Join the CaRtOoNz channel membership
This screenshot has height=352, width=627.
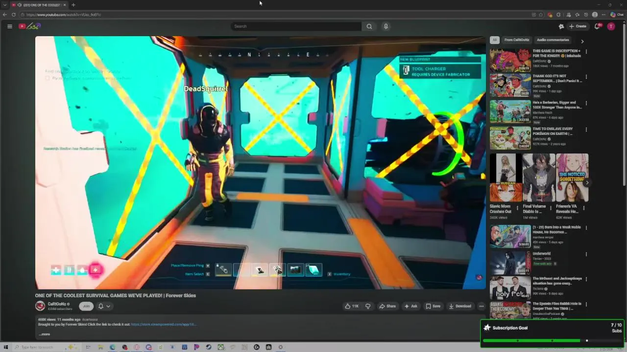(x=86, y=306)
